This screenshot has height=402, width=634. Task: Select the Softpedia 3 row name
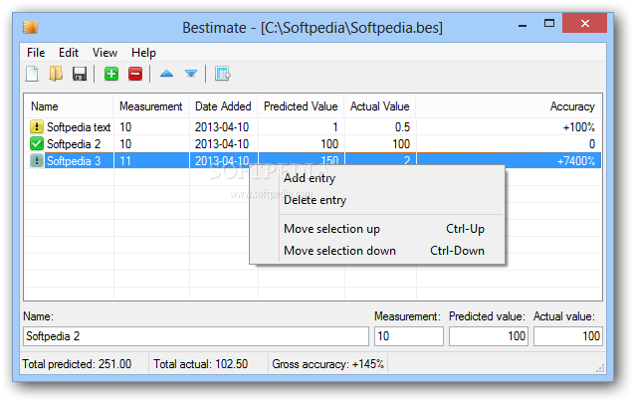click(x=74, y=161)
